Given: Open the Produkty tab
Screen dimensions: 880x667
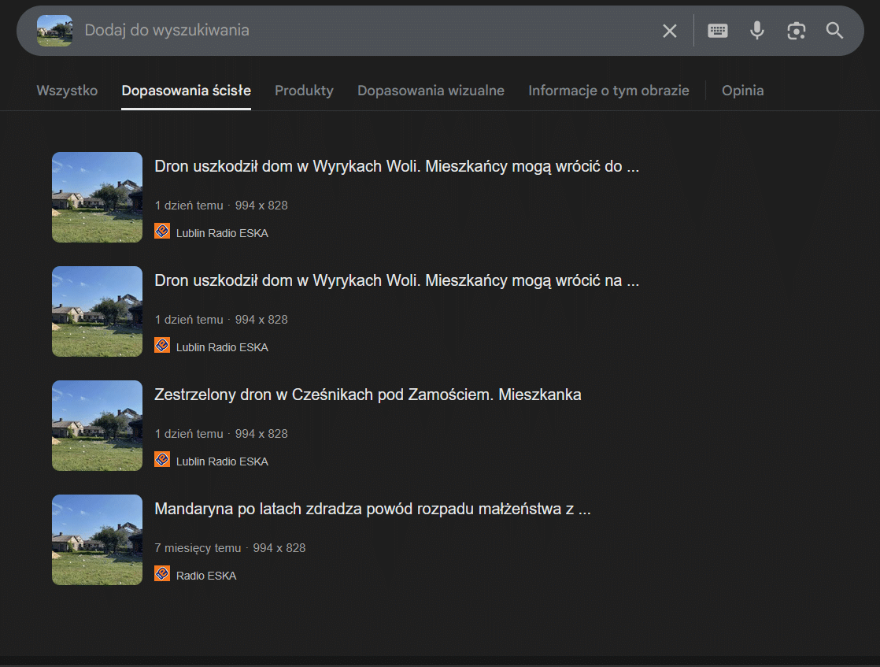Looking at the screenshot, I should (x=304, y=91).
